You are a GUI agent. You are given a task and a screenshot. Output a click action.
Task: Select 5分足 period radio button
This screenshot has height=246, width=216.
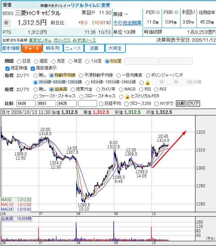coord(107,61)
